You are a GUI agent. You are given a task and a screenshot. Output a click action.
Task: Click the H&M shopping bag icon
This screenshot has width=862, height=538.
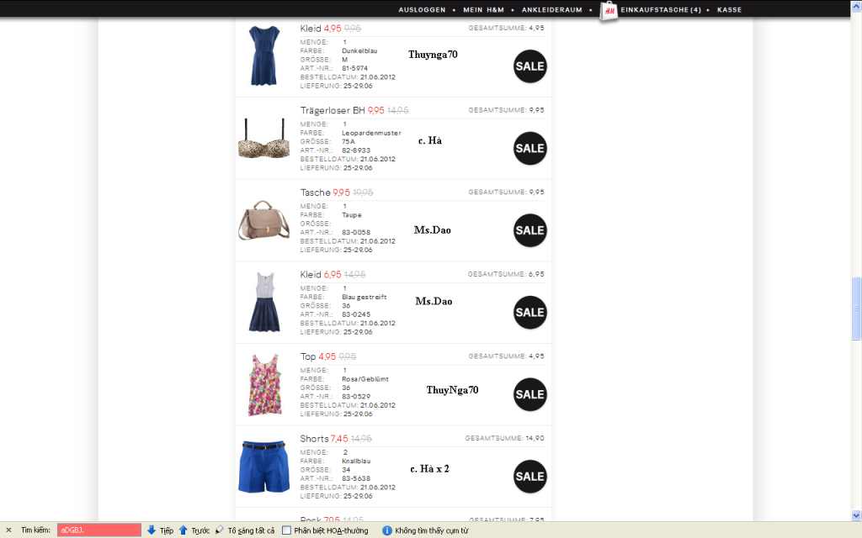(608, 11)
